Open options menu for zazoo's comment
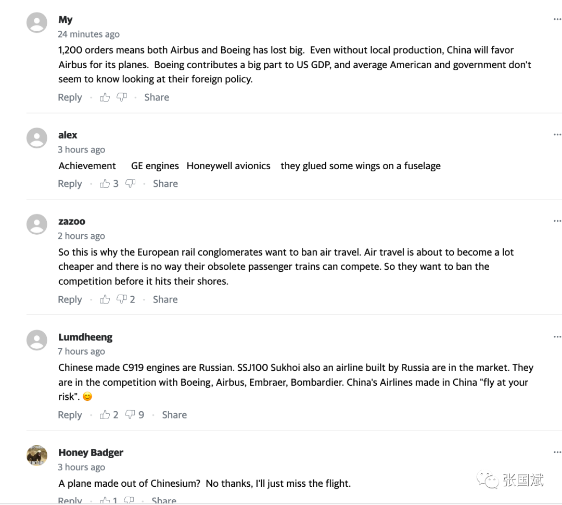 tap(557, 221)
